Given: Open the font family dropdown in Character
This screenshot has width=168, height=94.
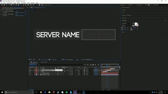Looking at the screenshot, I should [x=127, y=23].
